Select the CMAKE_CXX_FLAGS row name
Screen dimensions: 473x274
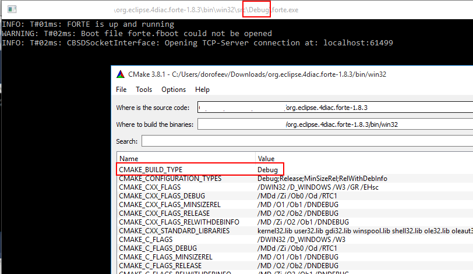150,187
